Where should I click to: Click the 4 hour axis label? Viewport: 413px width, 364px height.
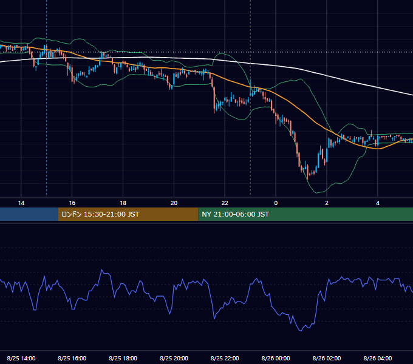(x=378, y=203)
